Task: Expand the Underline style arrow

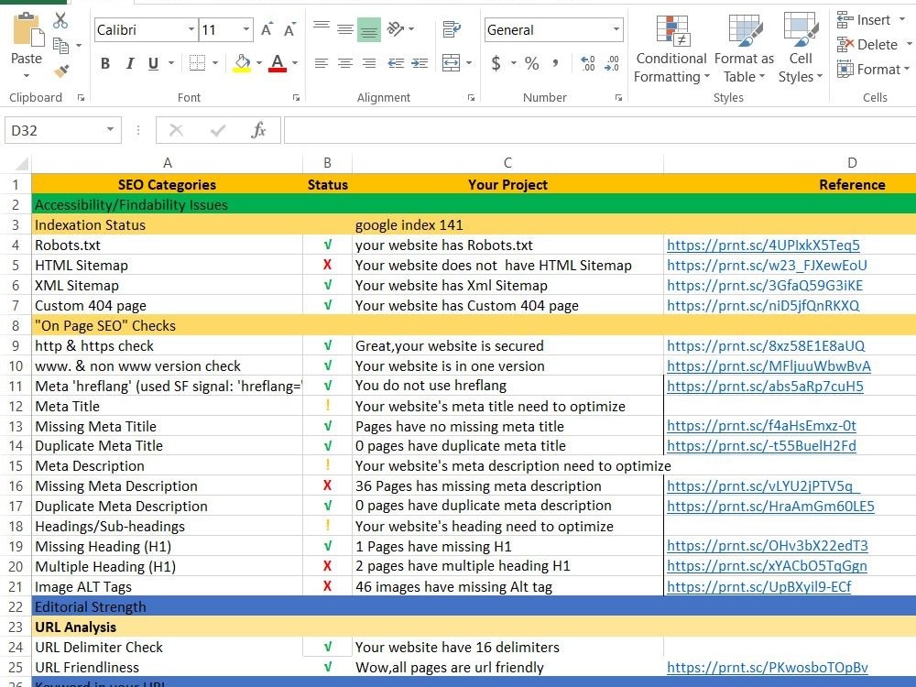Action: pos(171,63)
